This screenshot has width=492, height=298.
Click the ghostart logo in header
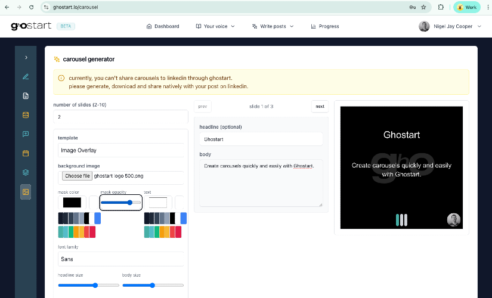click(31, 26)
